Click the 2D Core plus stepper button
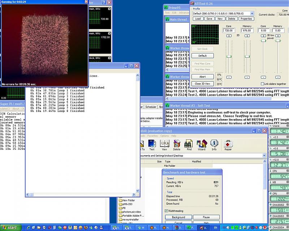 (x=229, y=36)
